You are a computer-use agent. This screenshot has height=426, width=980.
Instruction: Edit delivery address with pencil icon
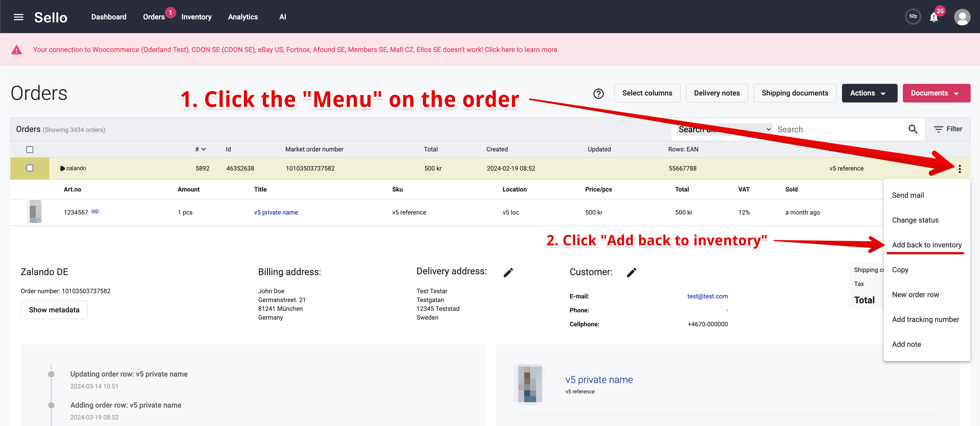pyautogui.click(x=508, y=273)
